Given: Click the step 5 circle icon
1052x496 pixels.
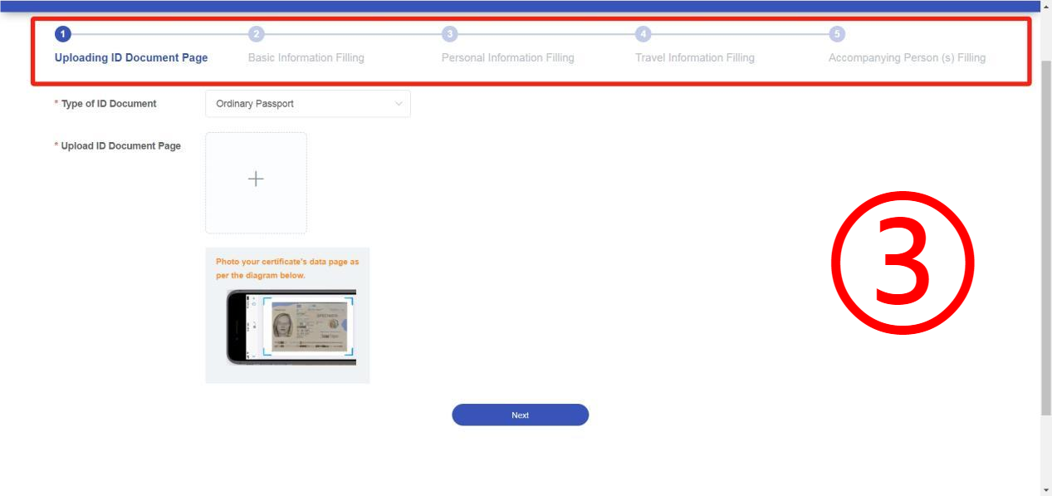Looking at the screenshot, I should (x=837, y=34).
